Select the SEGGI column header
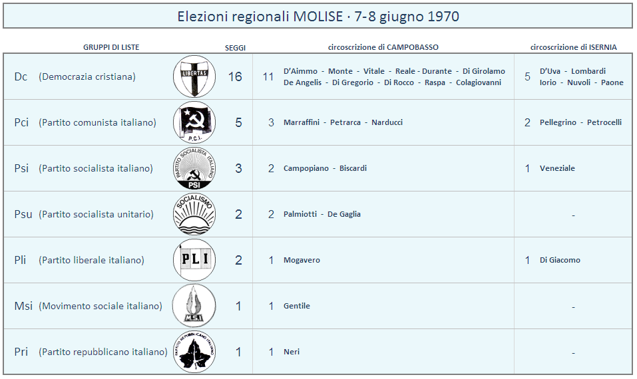Image resolution: width=637 pixels, height=379 pixels. (235, 48)
